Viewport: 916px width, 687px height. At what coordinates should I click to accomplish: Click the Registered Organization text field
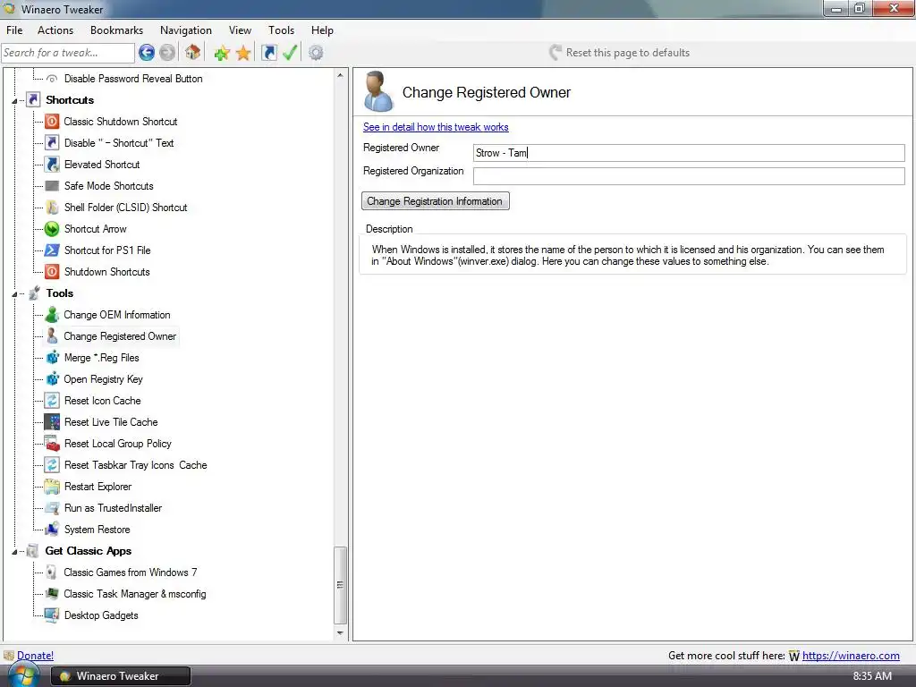coord(689,176)
